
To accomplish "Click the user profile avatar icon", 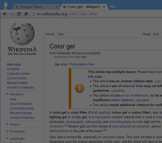I will coord(6,6).
